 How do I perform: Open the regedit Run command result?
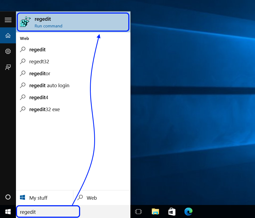pyautogui.click(x=73, y=22)
